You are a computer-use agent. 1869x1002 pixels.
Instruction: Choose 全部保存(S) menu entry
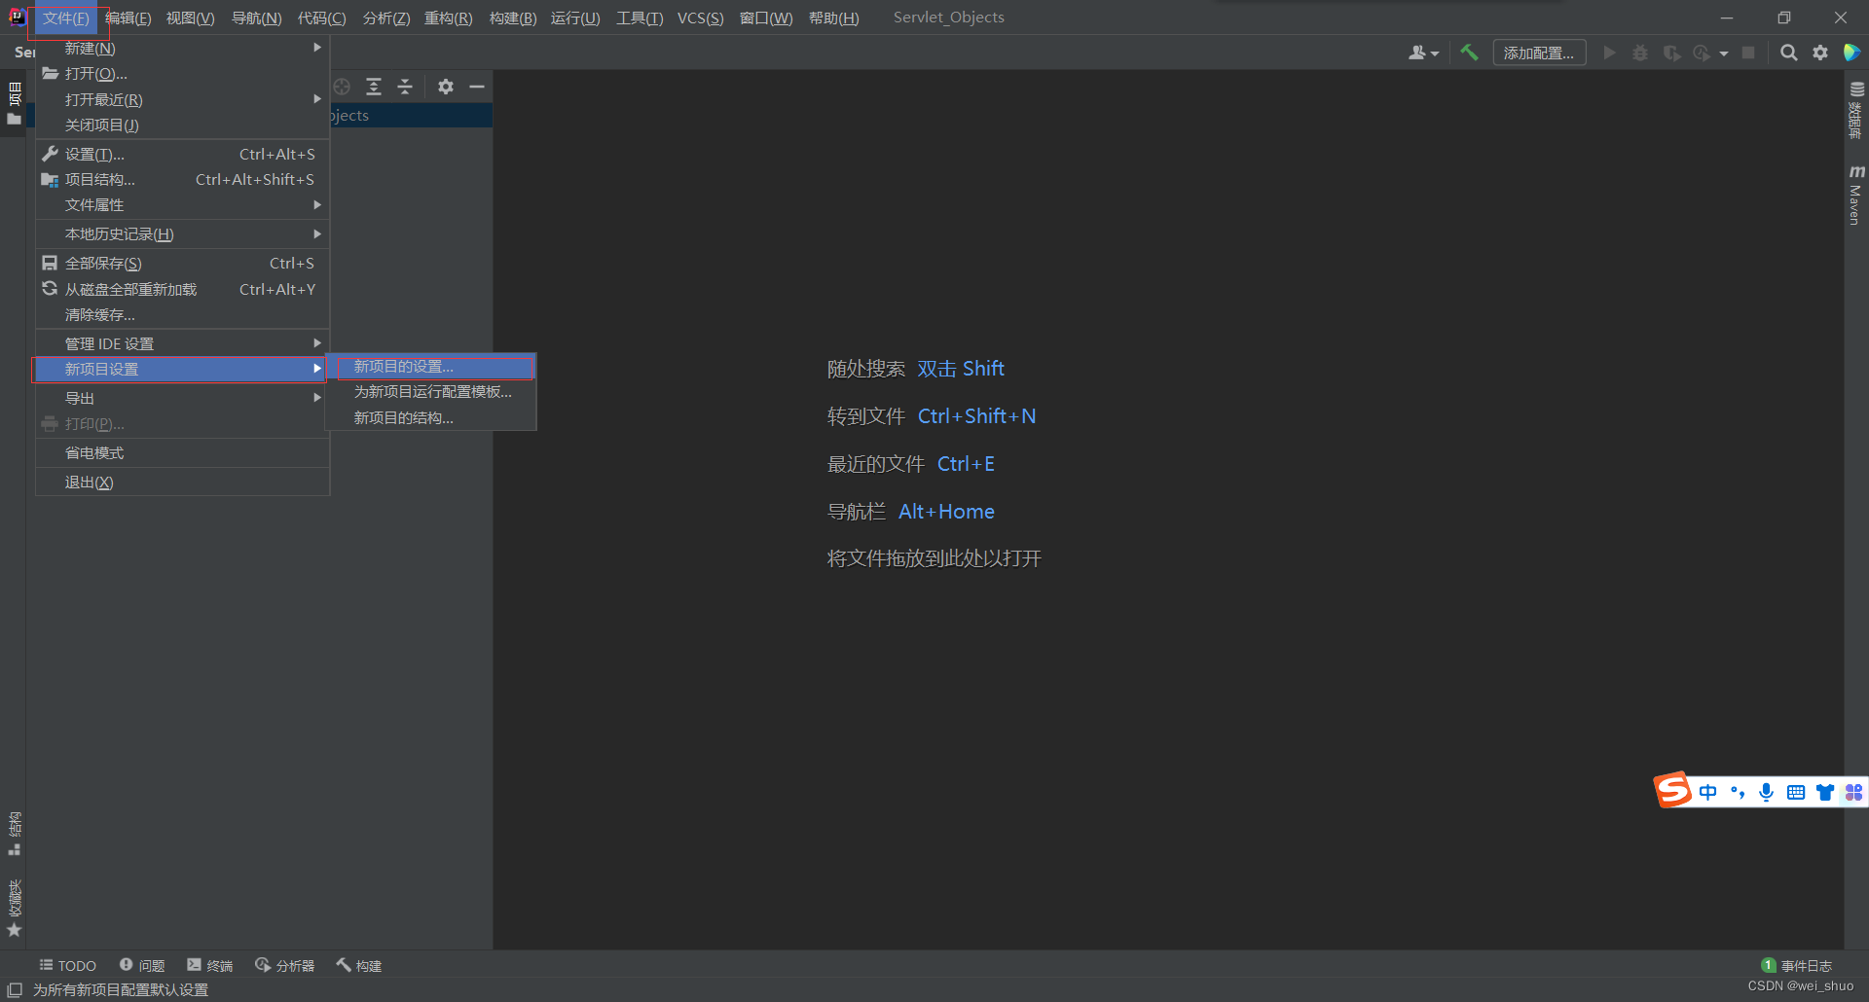(182, 263)
